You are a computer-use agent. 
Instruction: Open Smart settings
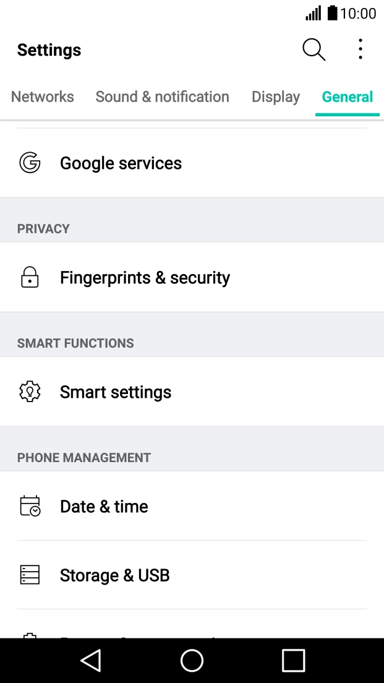[x=116, y=391]
